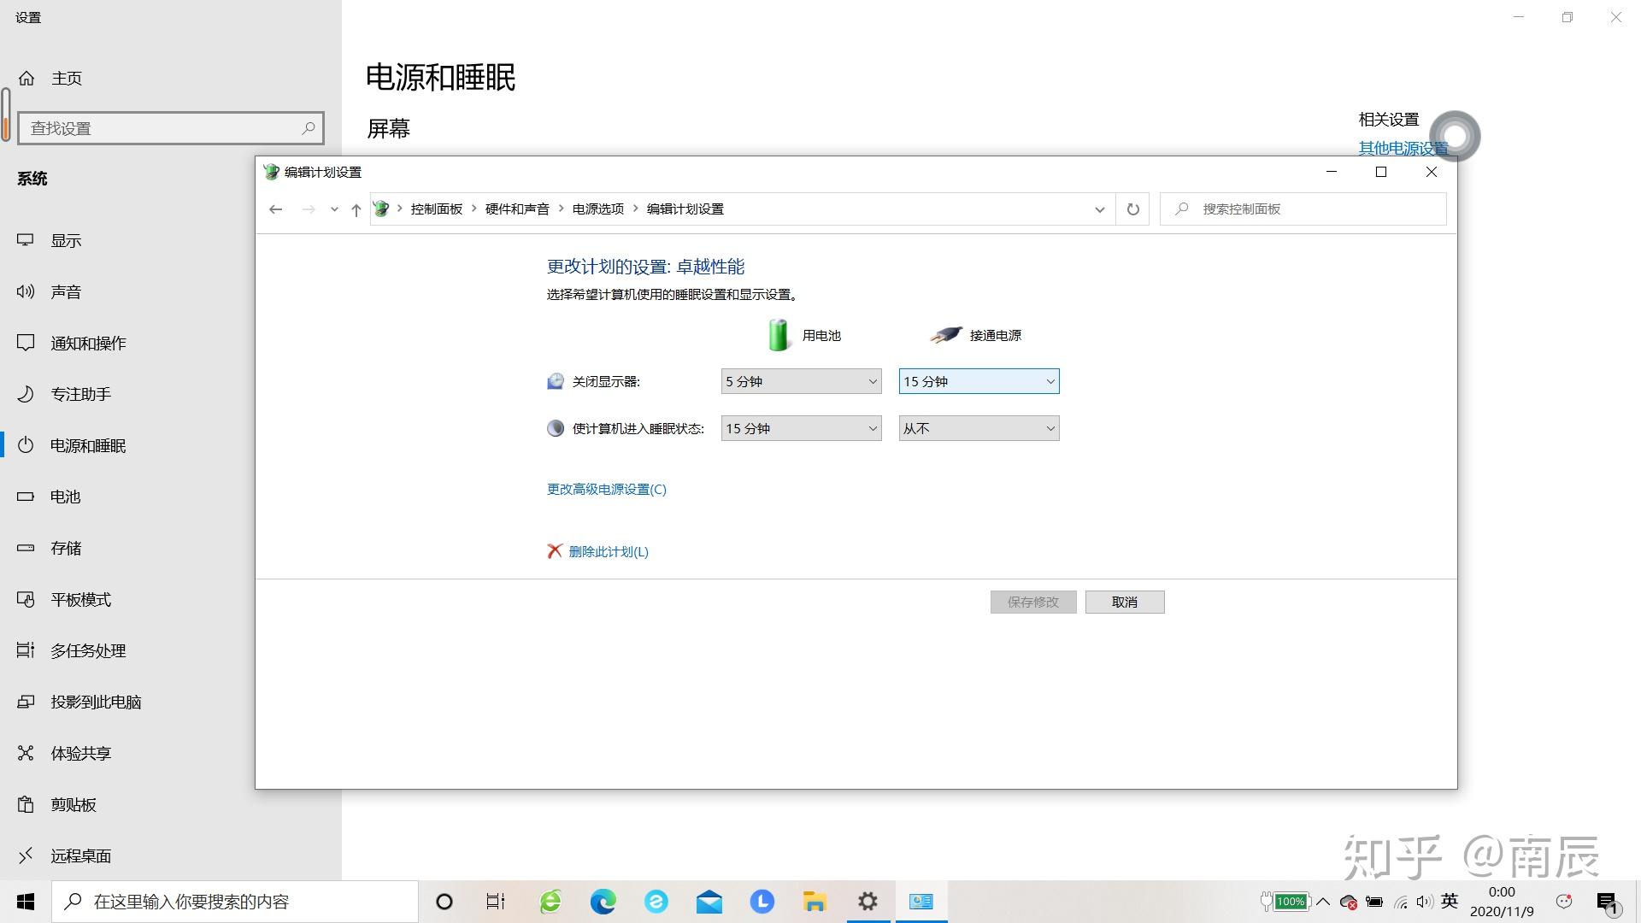Expand address bar history dropdown arrow
This screenshot has height=923, width=1641.
pos(1099,209)
